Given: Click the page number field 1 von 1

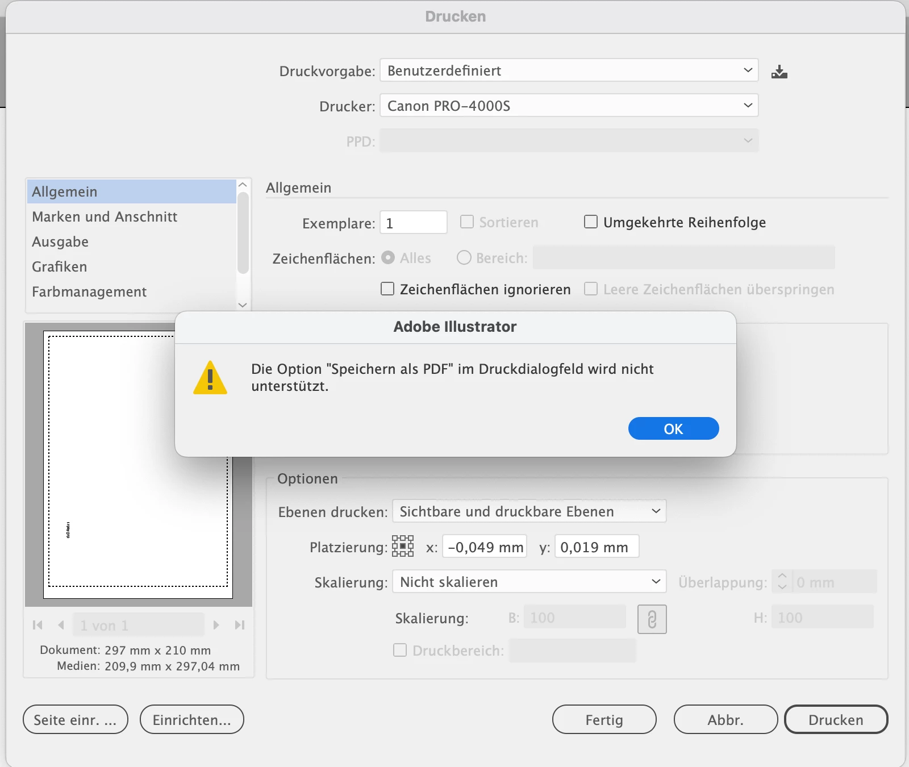Looking at the screenshot, I should [x=138, y=625].
